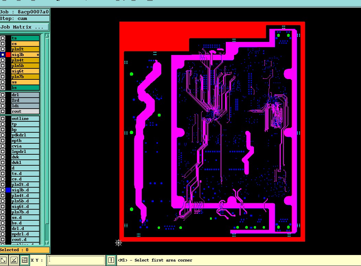Click the layer list scroll up arrow
361x266 pixels.
(x=47, y=36)
